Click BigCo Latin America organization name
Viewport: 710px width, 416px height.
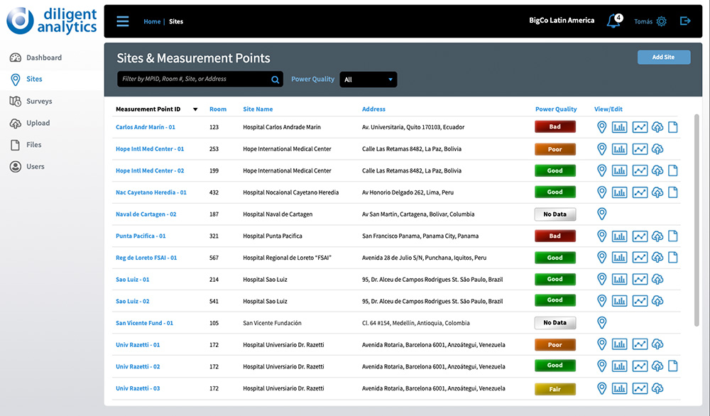point(562,21)
